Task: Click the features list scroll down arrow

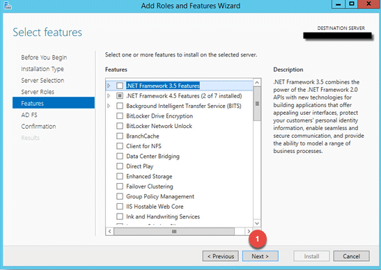Action: 257,223
